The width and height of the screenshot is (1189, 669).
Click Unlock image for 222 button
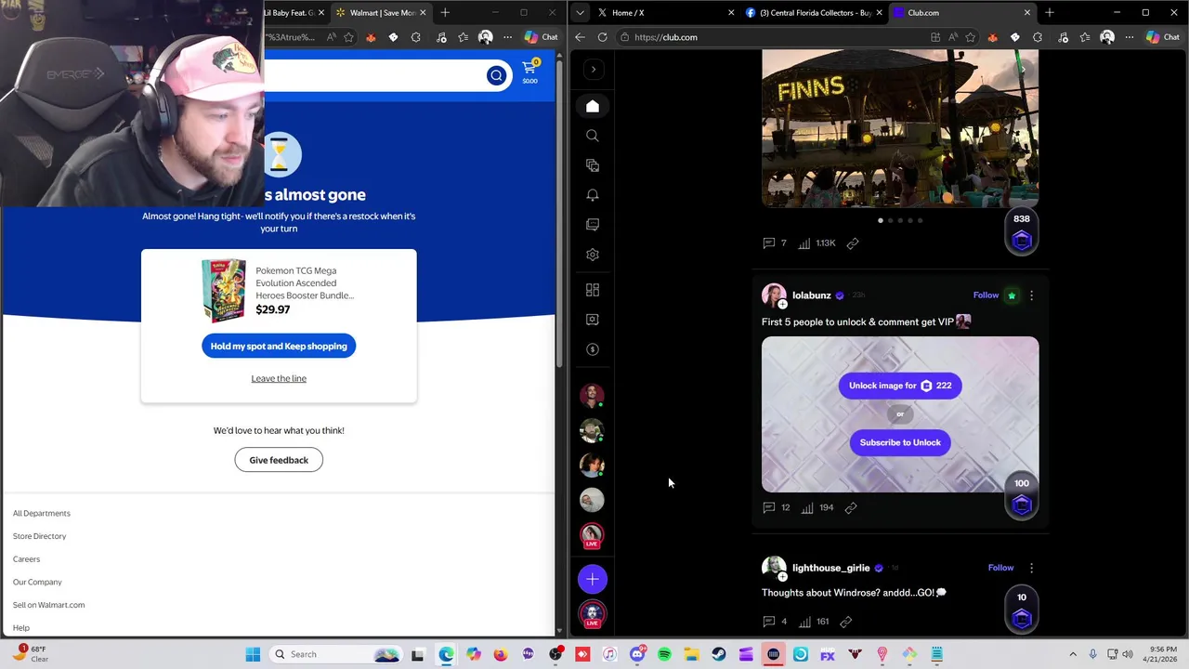(x=900, y=386)
